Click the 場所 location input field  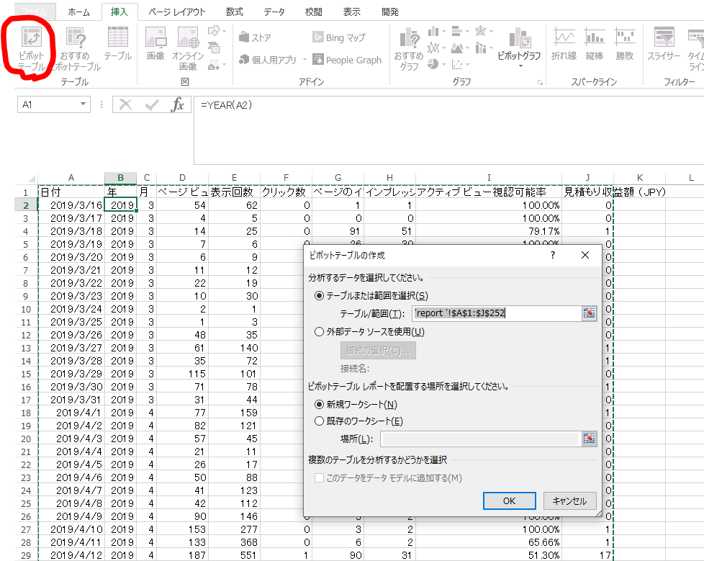pos(480,439)
